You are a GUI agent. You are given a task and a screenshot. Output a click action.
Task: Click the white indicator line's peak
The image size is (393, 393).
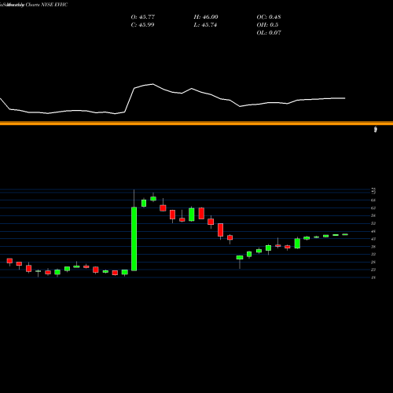tap(153, 84)
